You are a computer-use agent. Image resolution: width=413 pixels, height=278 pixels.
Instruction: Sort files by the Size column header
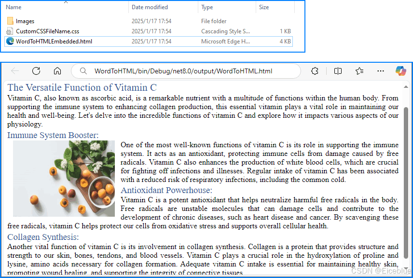pos(264,7)
